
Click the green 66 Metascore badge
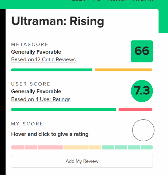tap(142, 51)
